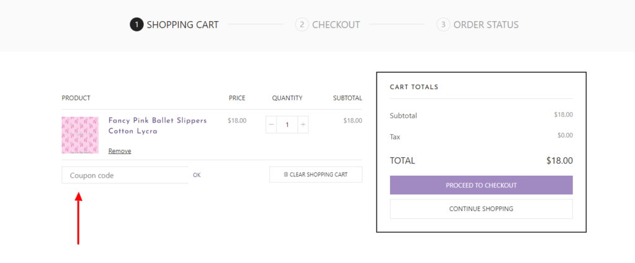
Task: Click the step 1 number circle
Action: pyautogui.click(x=136, y=25)
